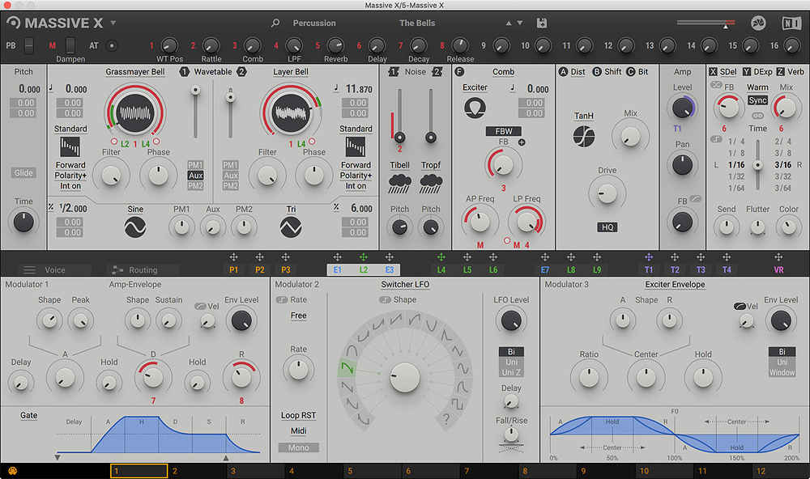Click the Loop RST button

[x=298, y=415]
